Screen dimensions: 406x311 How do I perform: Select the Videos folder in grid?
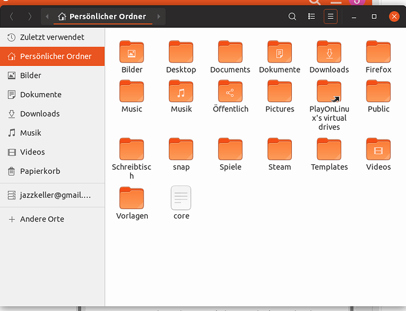[378, 150]
